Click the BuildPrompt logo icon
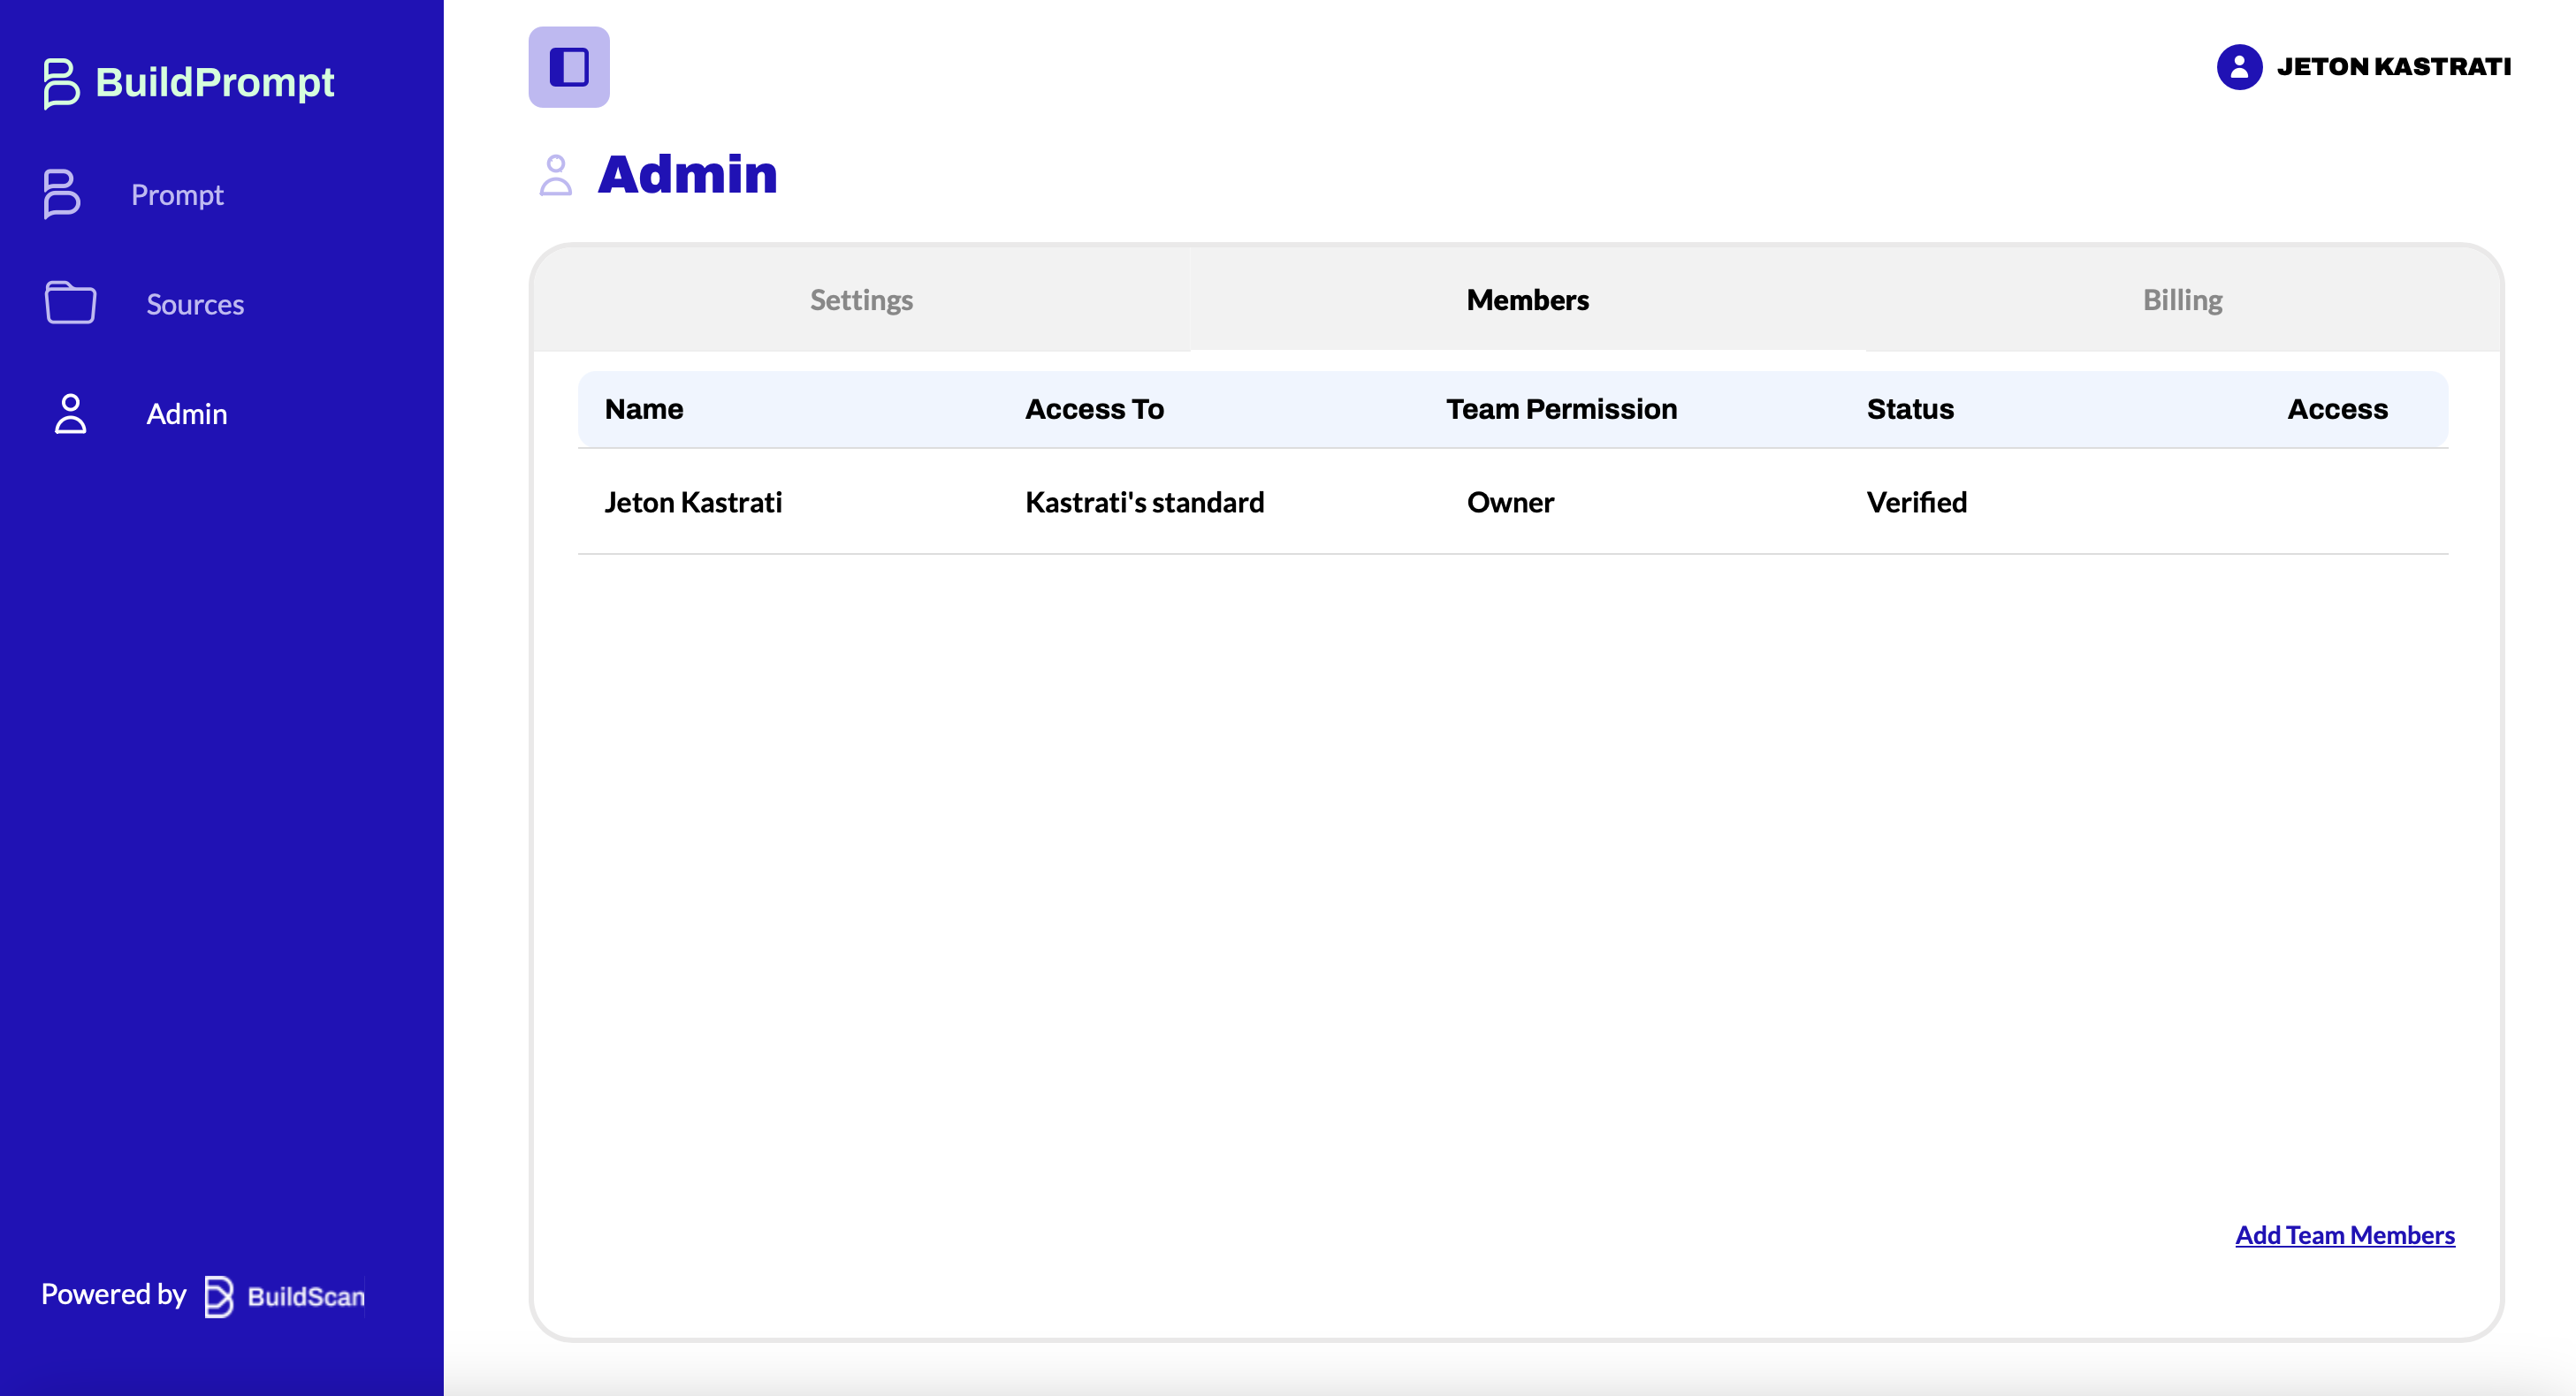 60,82
